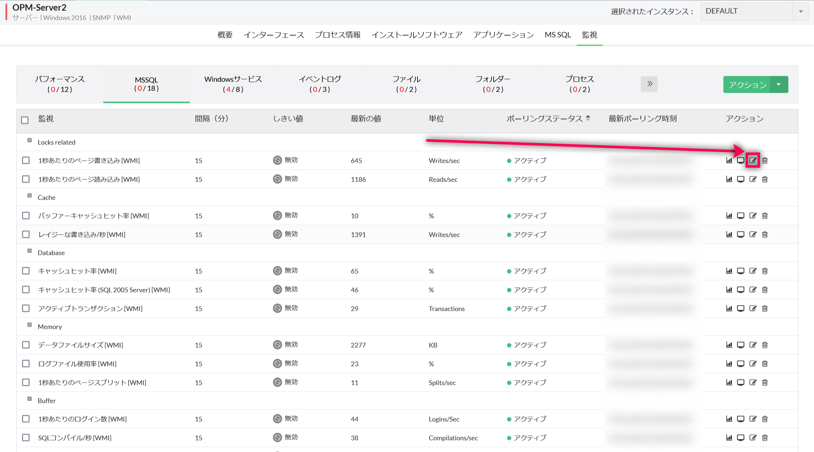Expand the green アクション dropdown arrow
The height and width of the screenshot is (452, 814).
pos(779,84)
